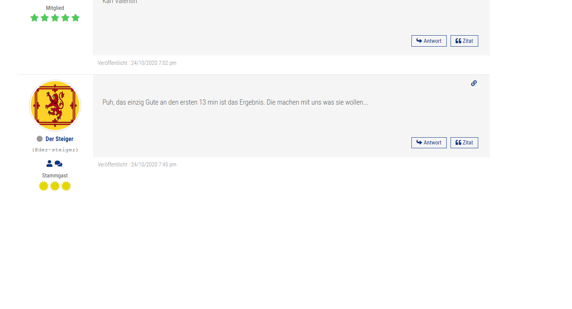Viewport: 572px width, 309px height.
Task: Click the @der-steiger handle text
Action: tap(55, 150)
